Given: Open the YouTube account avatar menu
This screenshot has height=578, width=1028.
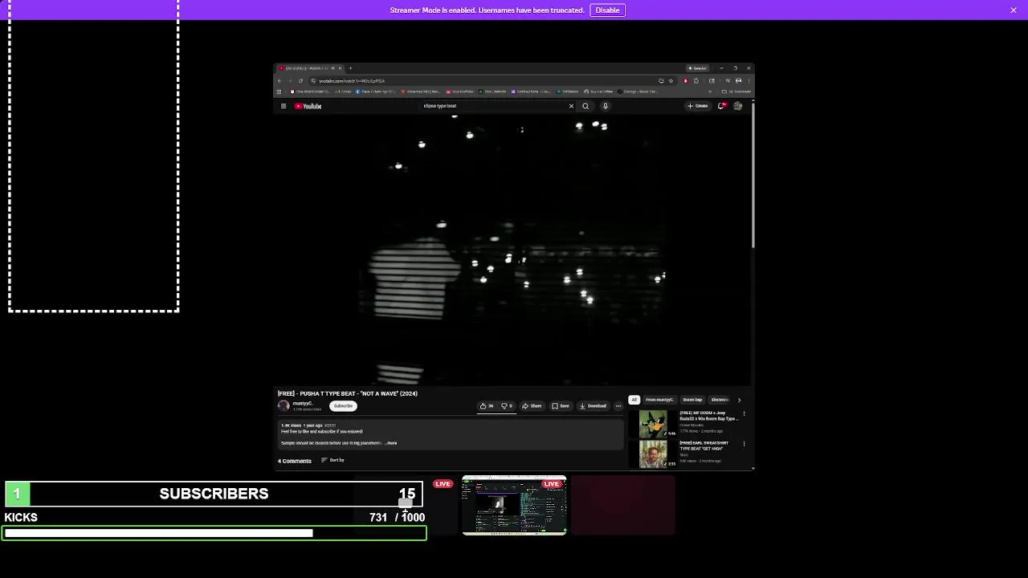Looking at the screenshot, I should point(738,106).
